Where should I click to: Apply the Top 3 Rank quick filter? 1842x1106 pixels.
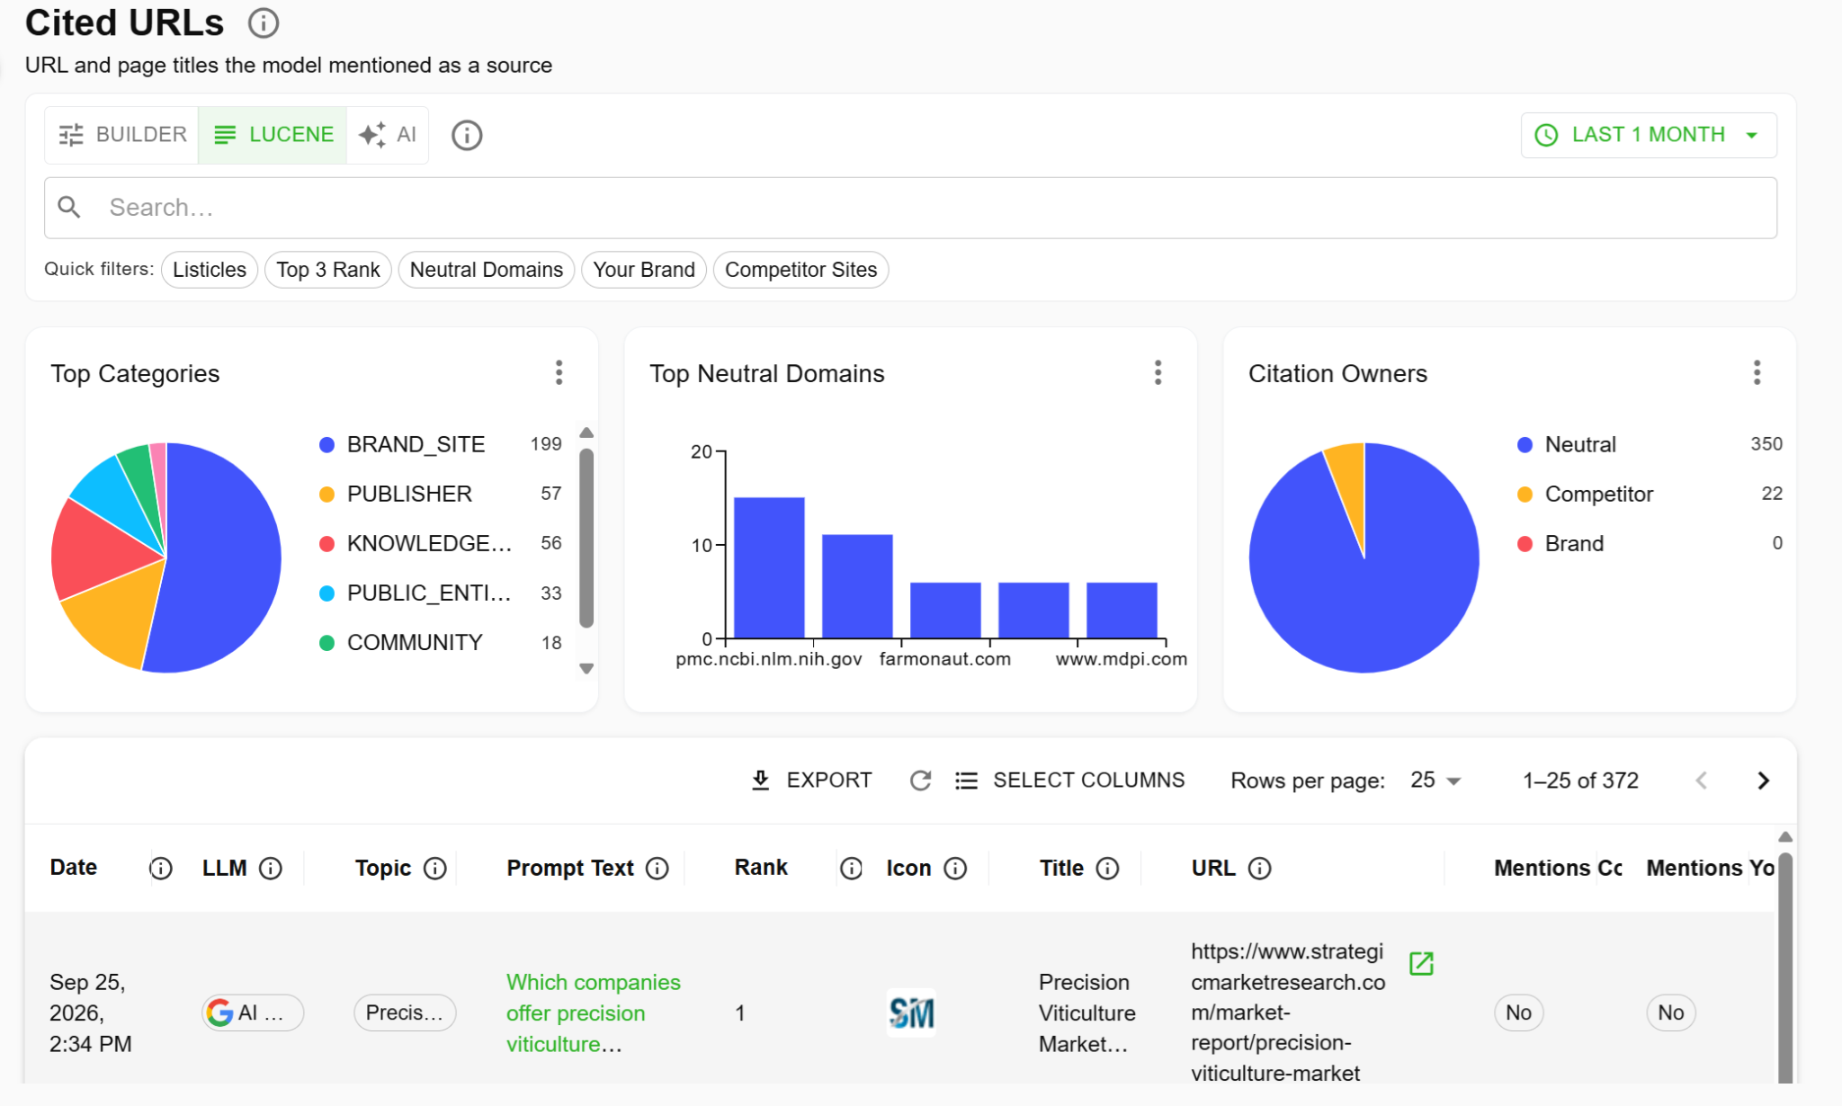tap(328, 270)
